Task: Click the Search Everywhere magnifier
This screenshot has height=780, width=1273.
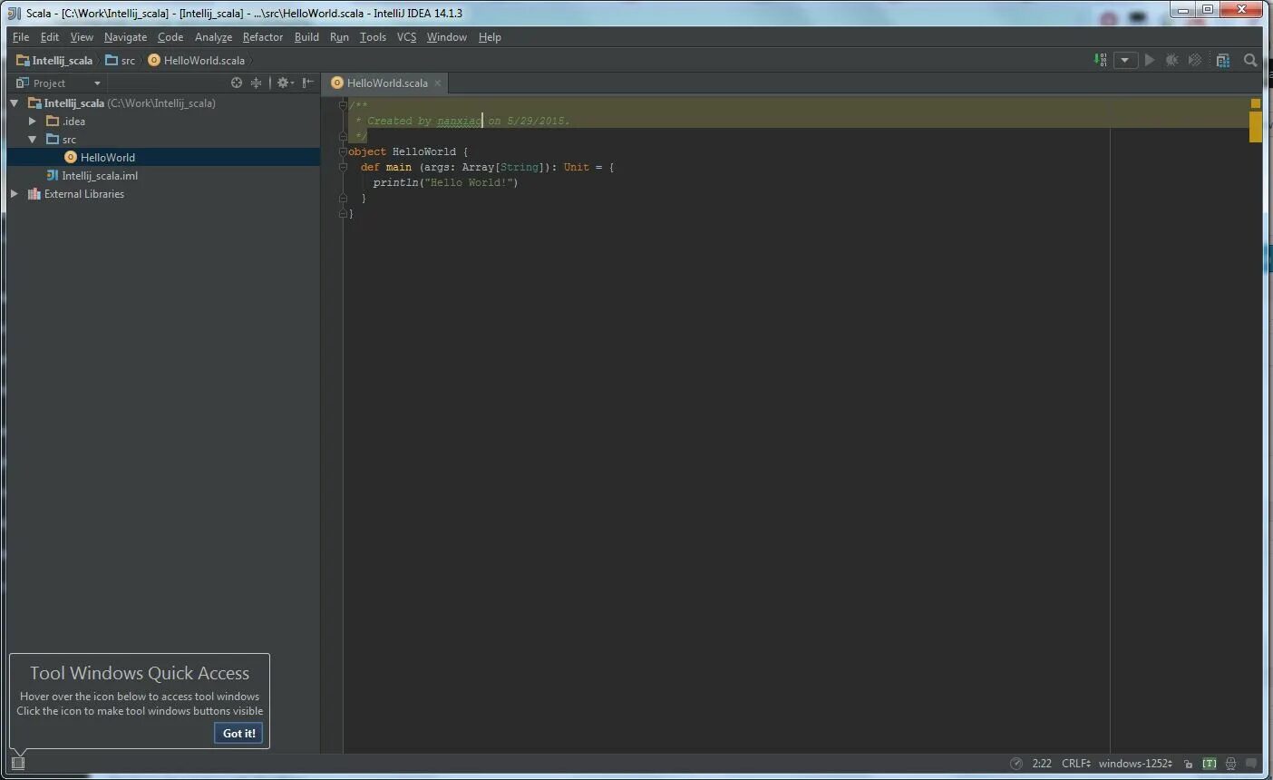Action: point(1250,60)
